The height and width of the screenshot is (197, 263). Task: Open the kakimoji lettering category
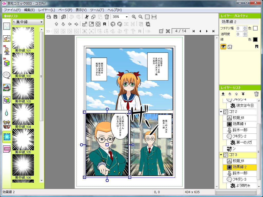(7, 125)
